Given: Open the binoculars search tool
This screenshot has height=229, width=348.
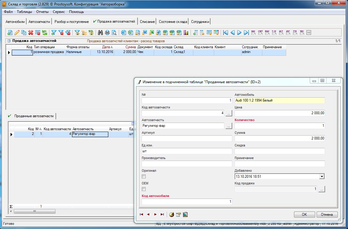Looking at the screenshot, I should point(100,33).
